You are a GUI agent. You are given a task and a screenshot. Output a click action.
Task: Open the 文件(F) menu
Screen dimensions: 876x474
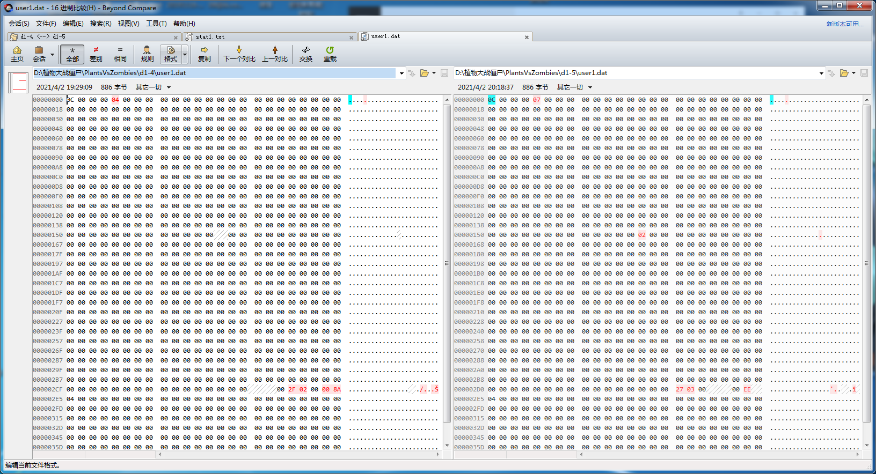click(x=46, y=24)
